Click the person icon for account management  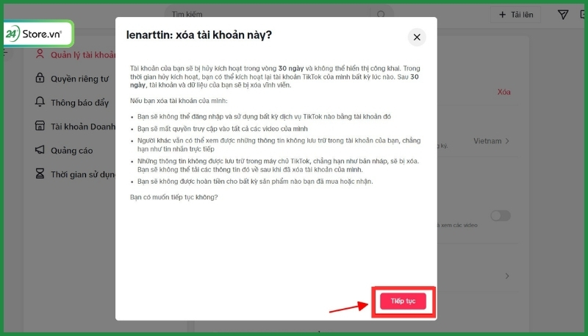40,54
